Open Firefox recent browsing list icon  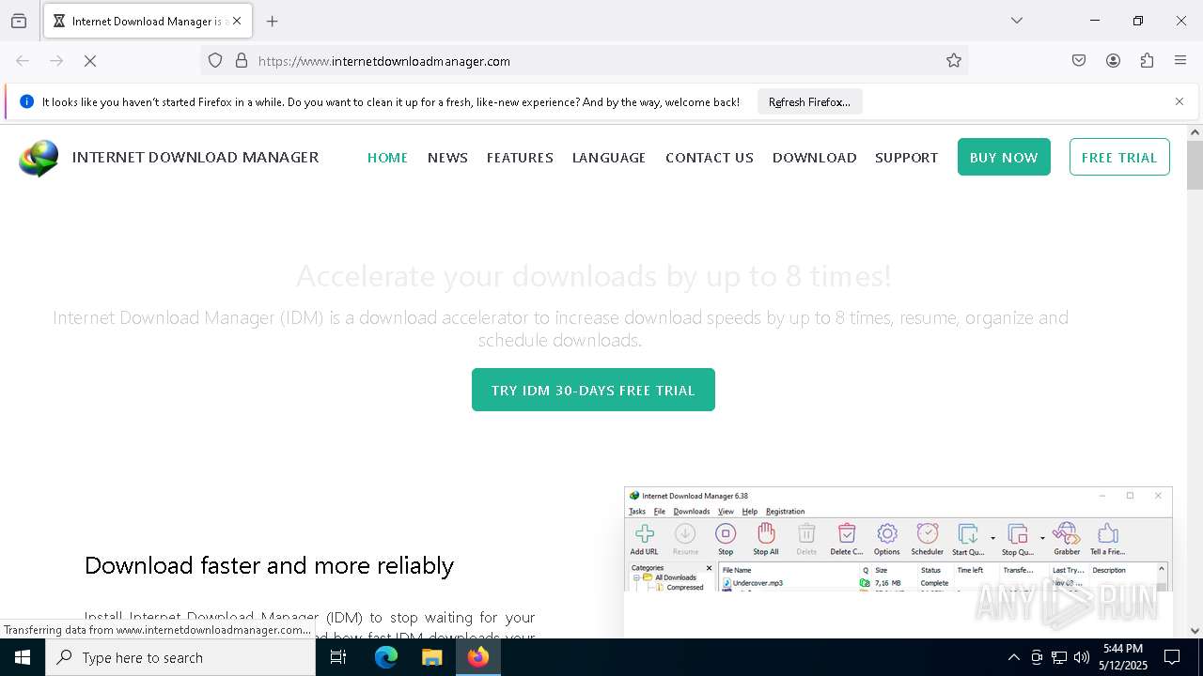(19, 21)
